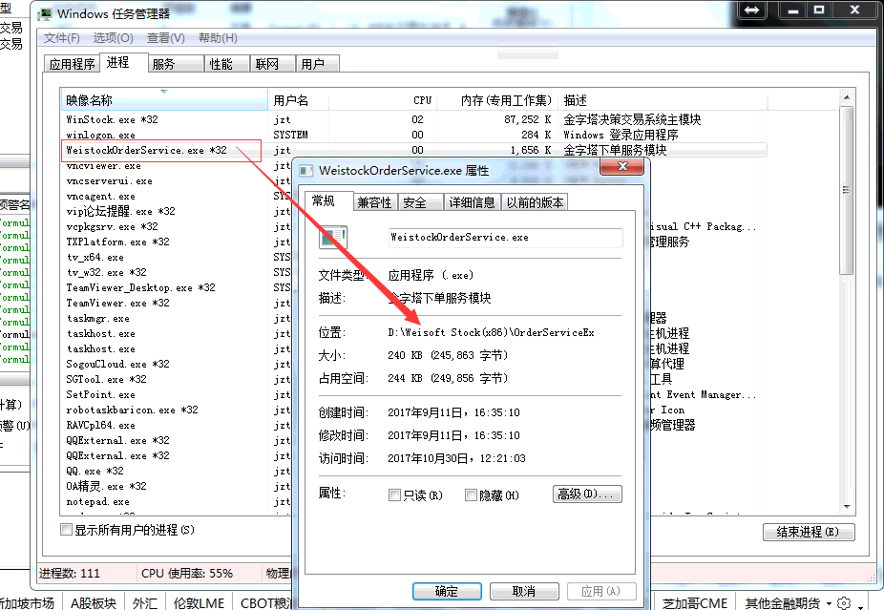Click the 应用(A) button
The width and height of the screenshot is (884, 610).
pos(601,592)
